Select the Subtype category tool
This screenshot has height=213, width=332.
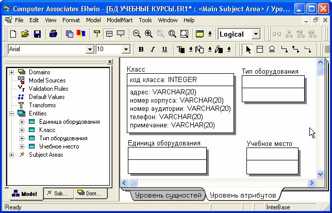click(x=272, y=50)
